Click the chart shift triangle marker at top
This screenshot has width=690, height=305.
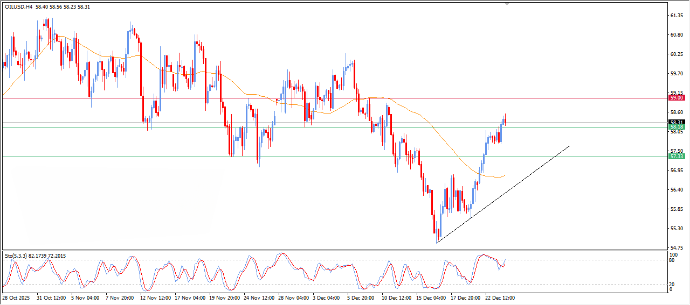pyautogui.click(x=507, y=4)
